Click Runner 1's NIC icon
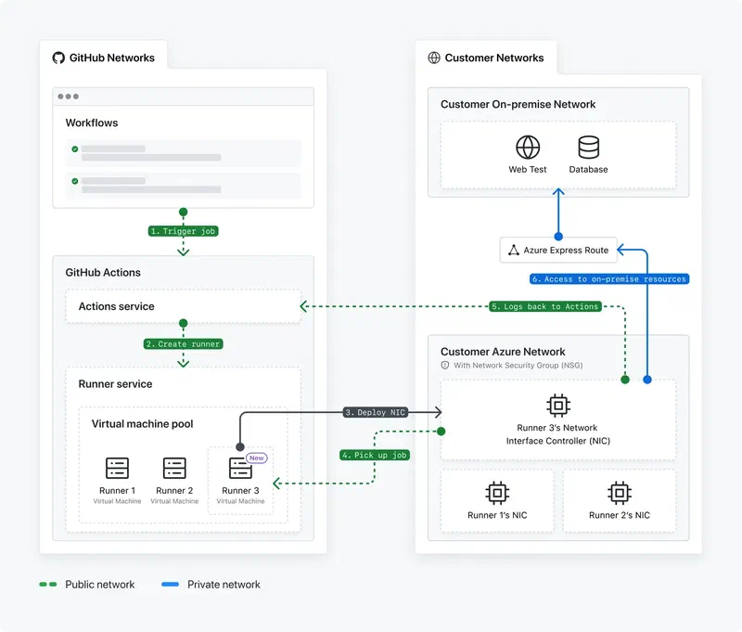The image size is (742, 632). coord(497,493)
